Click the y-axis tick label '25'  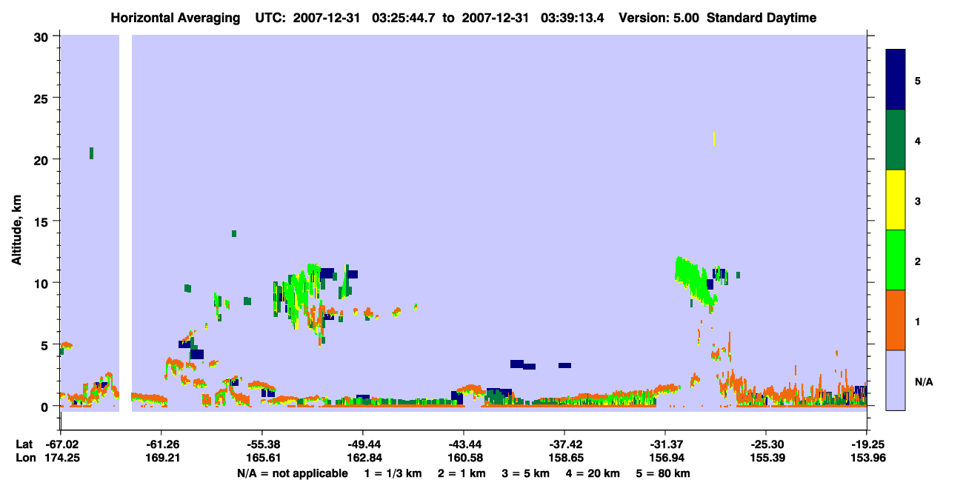click(x=43, y=98)
